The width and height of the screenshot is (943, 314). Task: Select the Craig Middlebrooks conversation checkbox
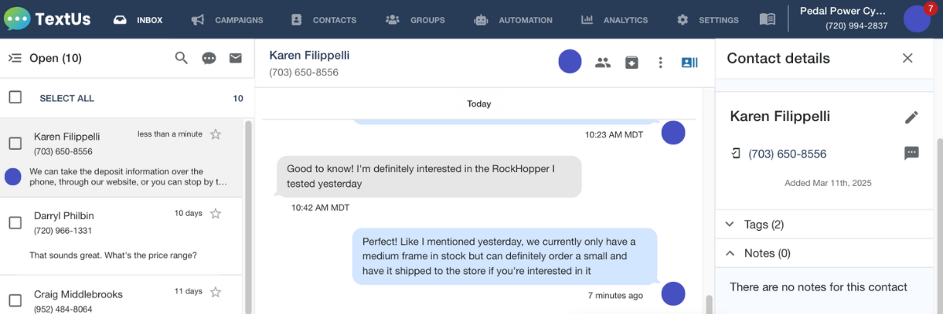pyautogui.click(x=15, y=301)
